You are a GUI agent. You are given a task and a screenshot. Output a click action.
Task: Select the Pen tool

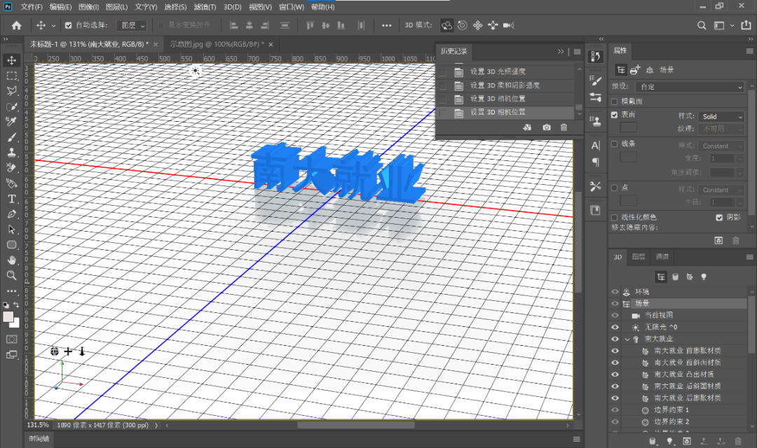coord(12,214)
